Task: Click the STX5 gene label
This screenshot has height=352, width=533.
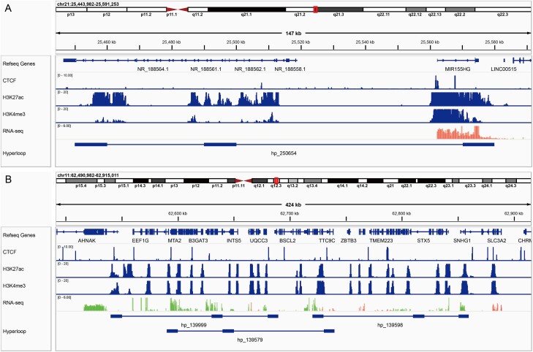Action: coord(423,240)
